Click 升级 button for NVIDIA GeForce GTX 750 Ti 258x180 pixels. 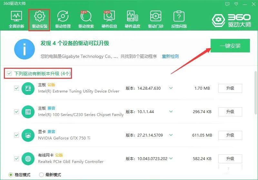(x=230, y=135)
